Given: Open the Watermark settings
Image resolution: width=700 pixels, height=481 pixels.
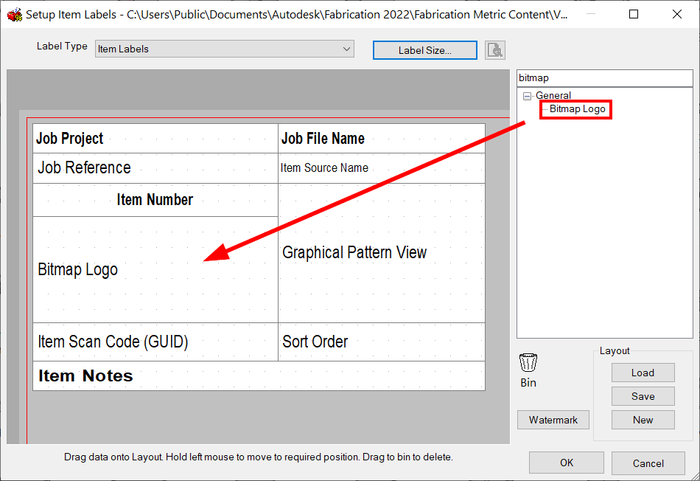Looking at the screenshot, I should (553, 420).
